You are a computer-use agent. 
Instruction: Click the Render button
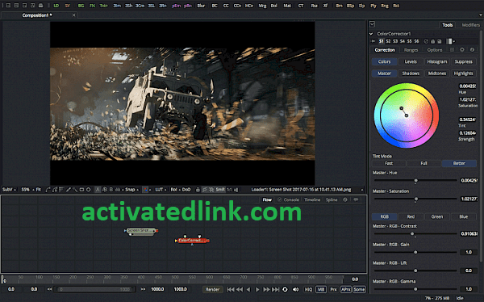tap(212, 289)
